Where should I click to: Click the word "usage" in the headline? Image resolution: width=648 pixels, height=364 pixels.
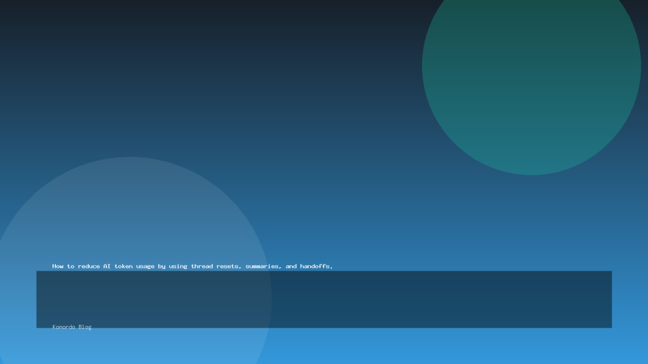click(145, 266)
